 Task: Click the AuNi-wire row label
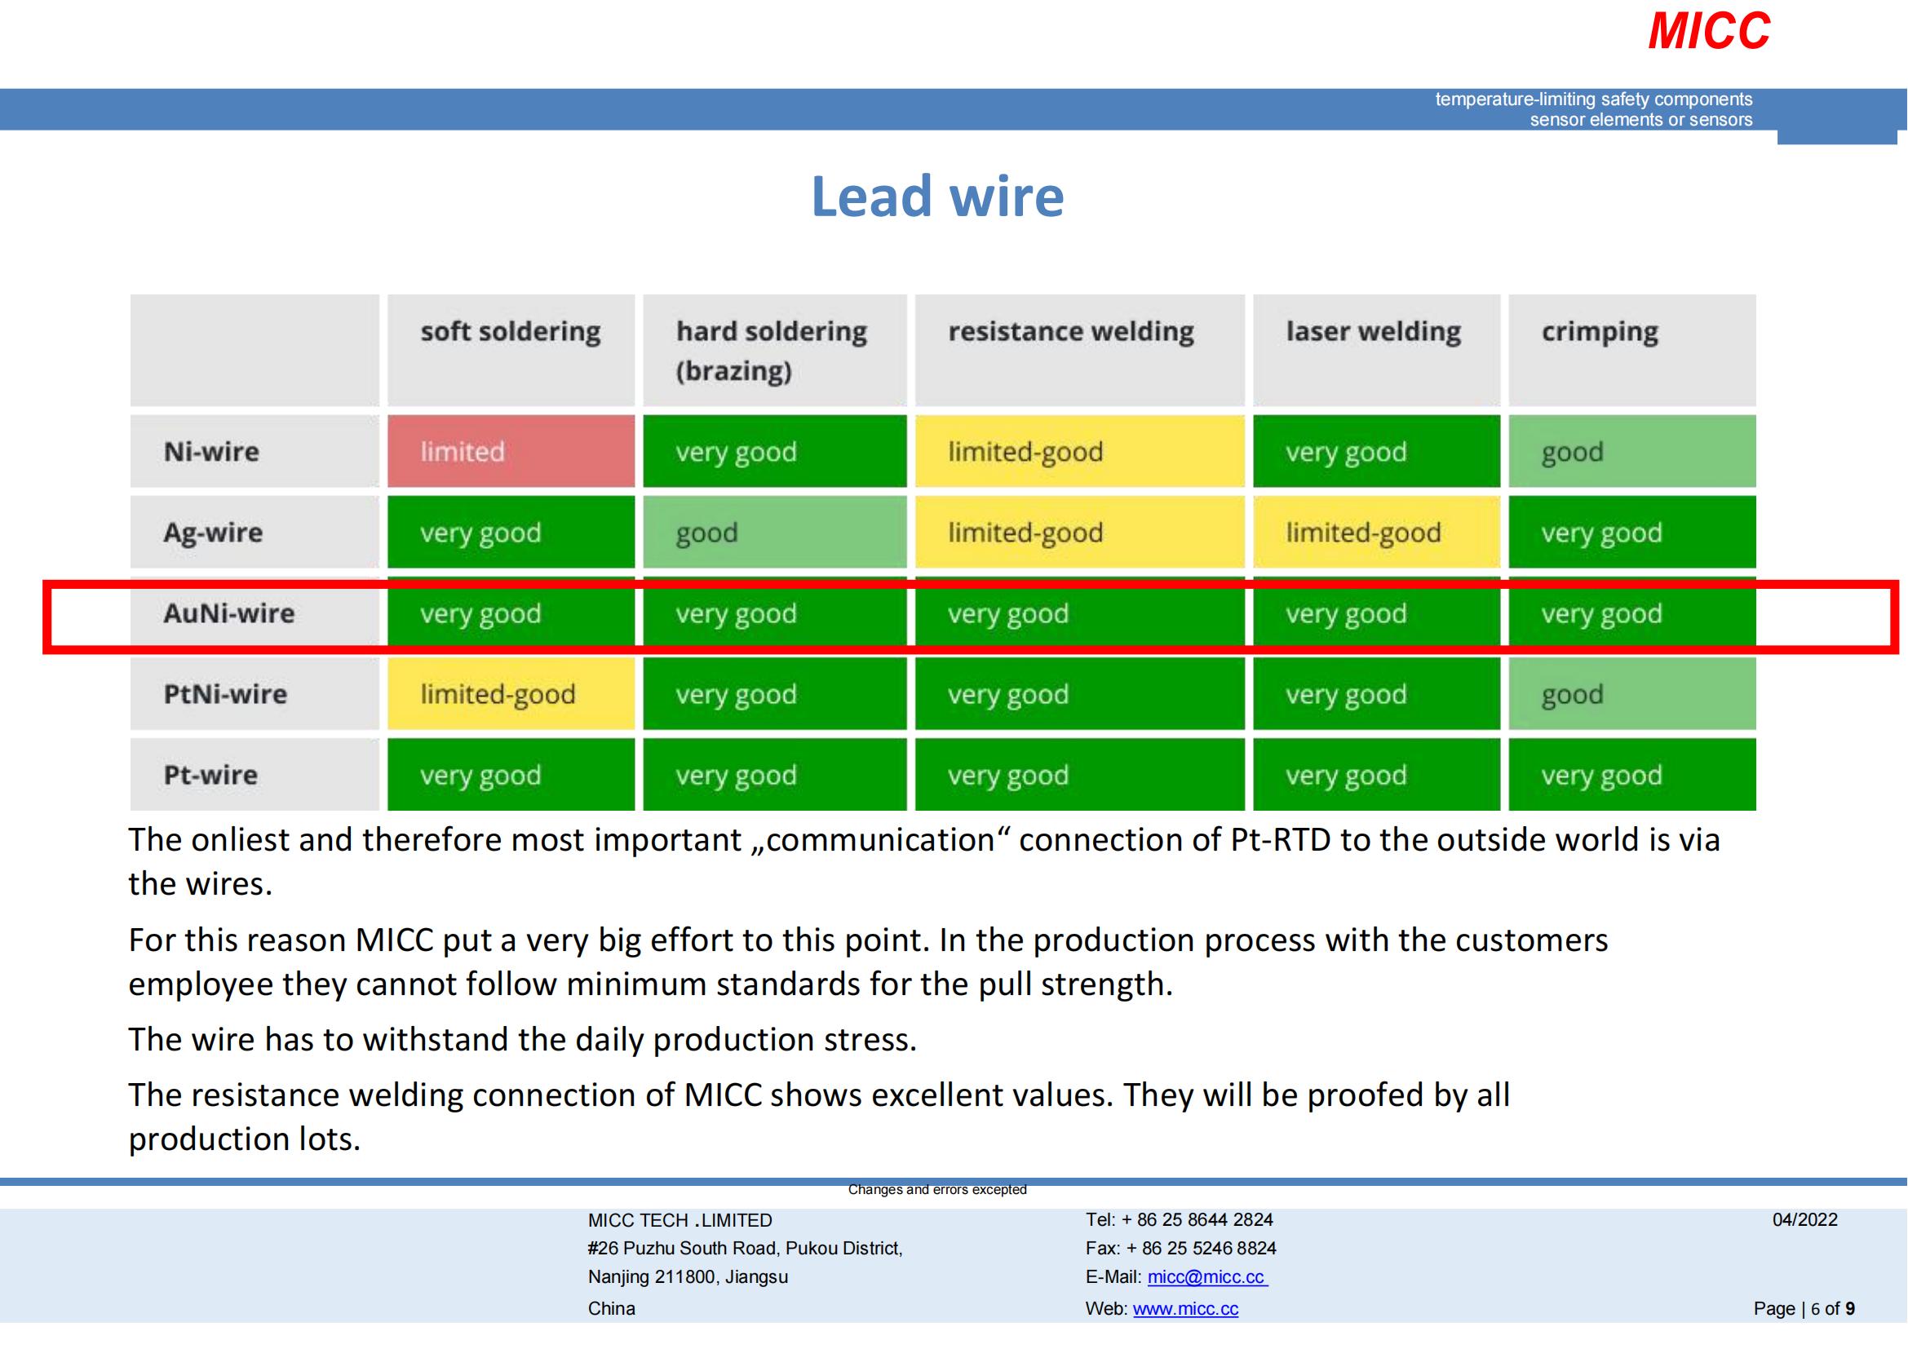tap(229, 613)
